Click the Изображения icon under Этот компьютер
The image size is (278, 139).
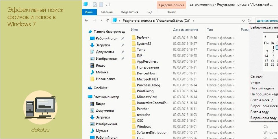tap(92, 124)
